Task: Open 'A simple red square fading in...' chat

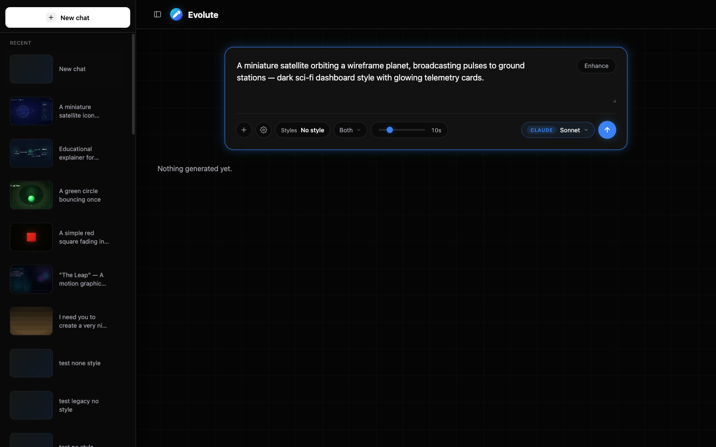Action: (68, 237)
